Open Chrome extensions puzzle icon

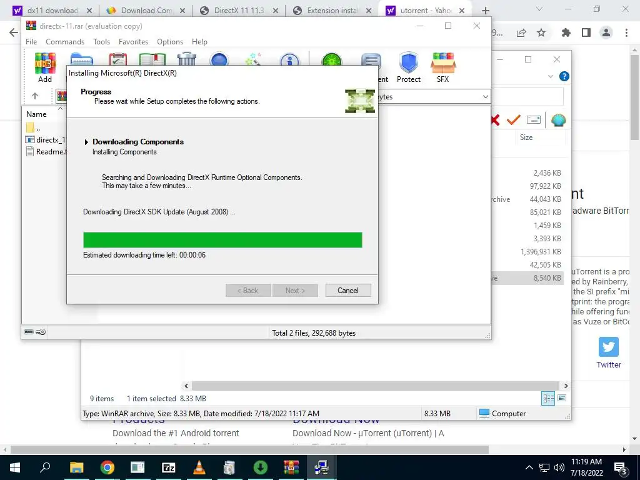click(x=566, y=32)
